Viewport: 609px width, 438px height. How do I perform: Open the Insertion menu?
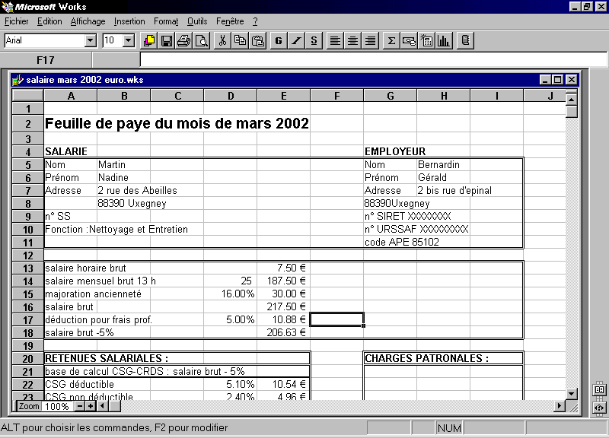coord(129,21)
